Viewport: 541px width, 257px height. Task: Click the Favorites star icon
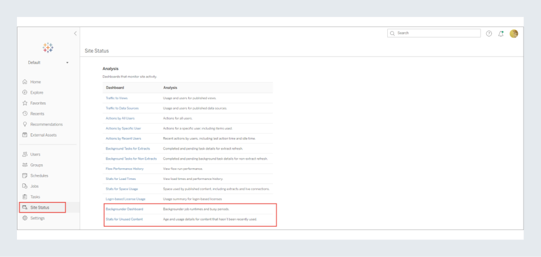pos(25,103)
